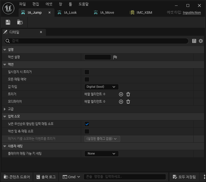Viewport: 206px width, 182px height.
Task: Click the IMC_KBM mapping context icon
Action: (x=132, y=12)
